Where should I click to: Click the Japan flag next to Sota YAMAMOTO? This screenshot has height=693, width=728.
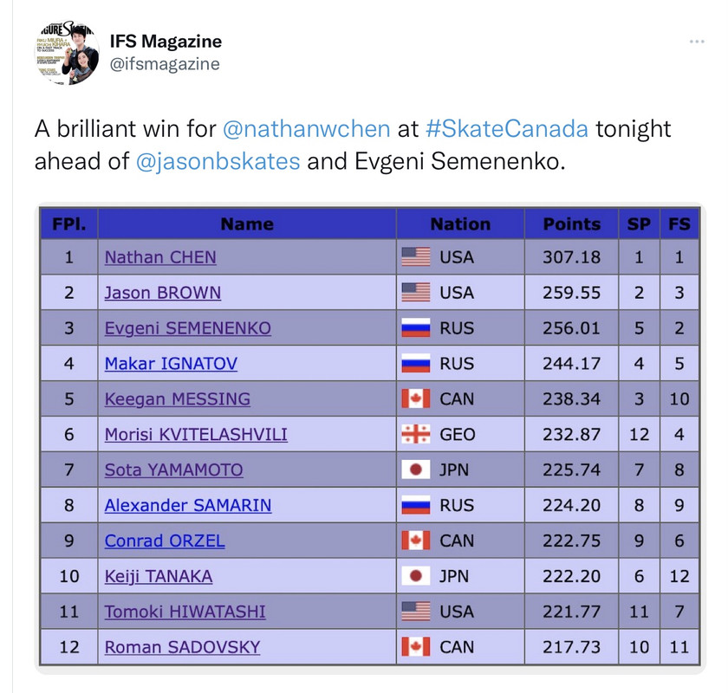point(415,470)
